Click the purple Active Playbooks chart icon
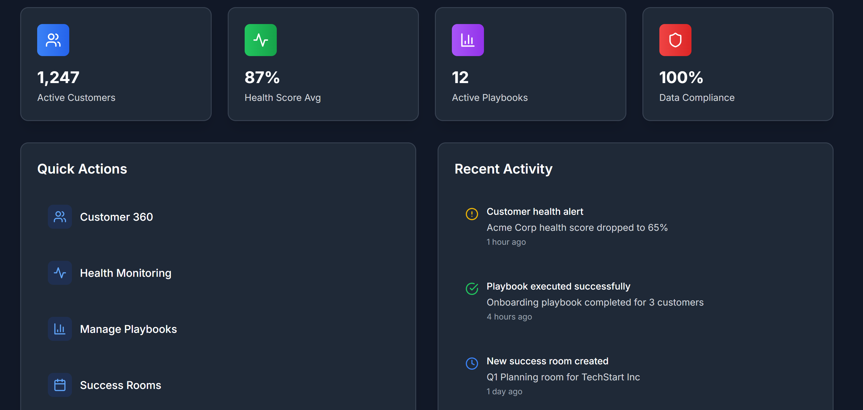 click(x=468, y=40)
